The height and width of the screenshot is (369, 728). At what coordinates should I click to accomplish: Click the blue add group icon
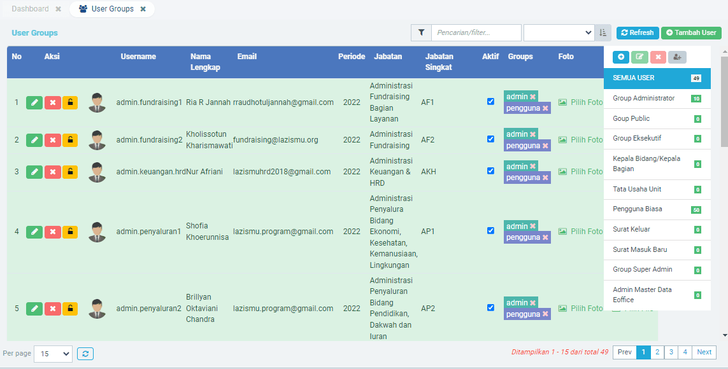tap(621, 57)
